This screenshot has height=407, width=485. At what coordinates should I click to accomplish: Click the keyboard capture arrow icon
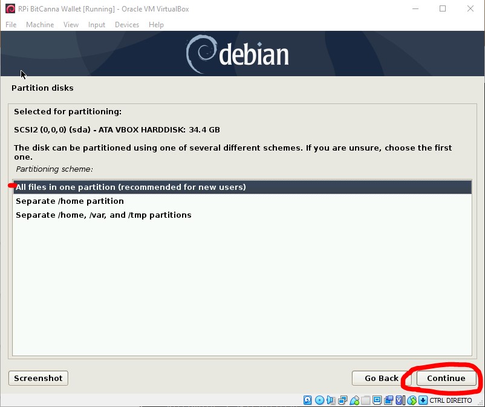423,400
